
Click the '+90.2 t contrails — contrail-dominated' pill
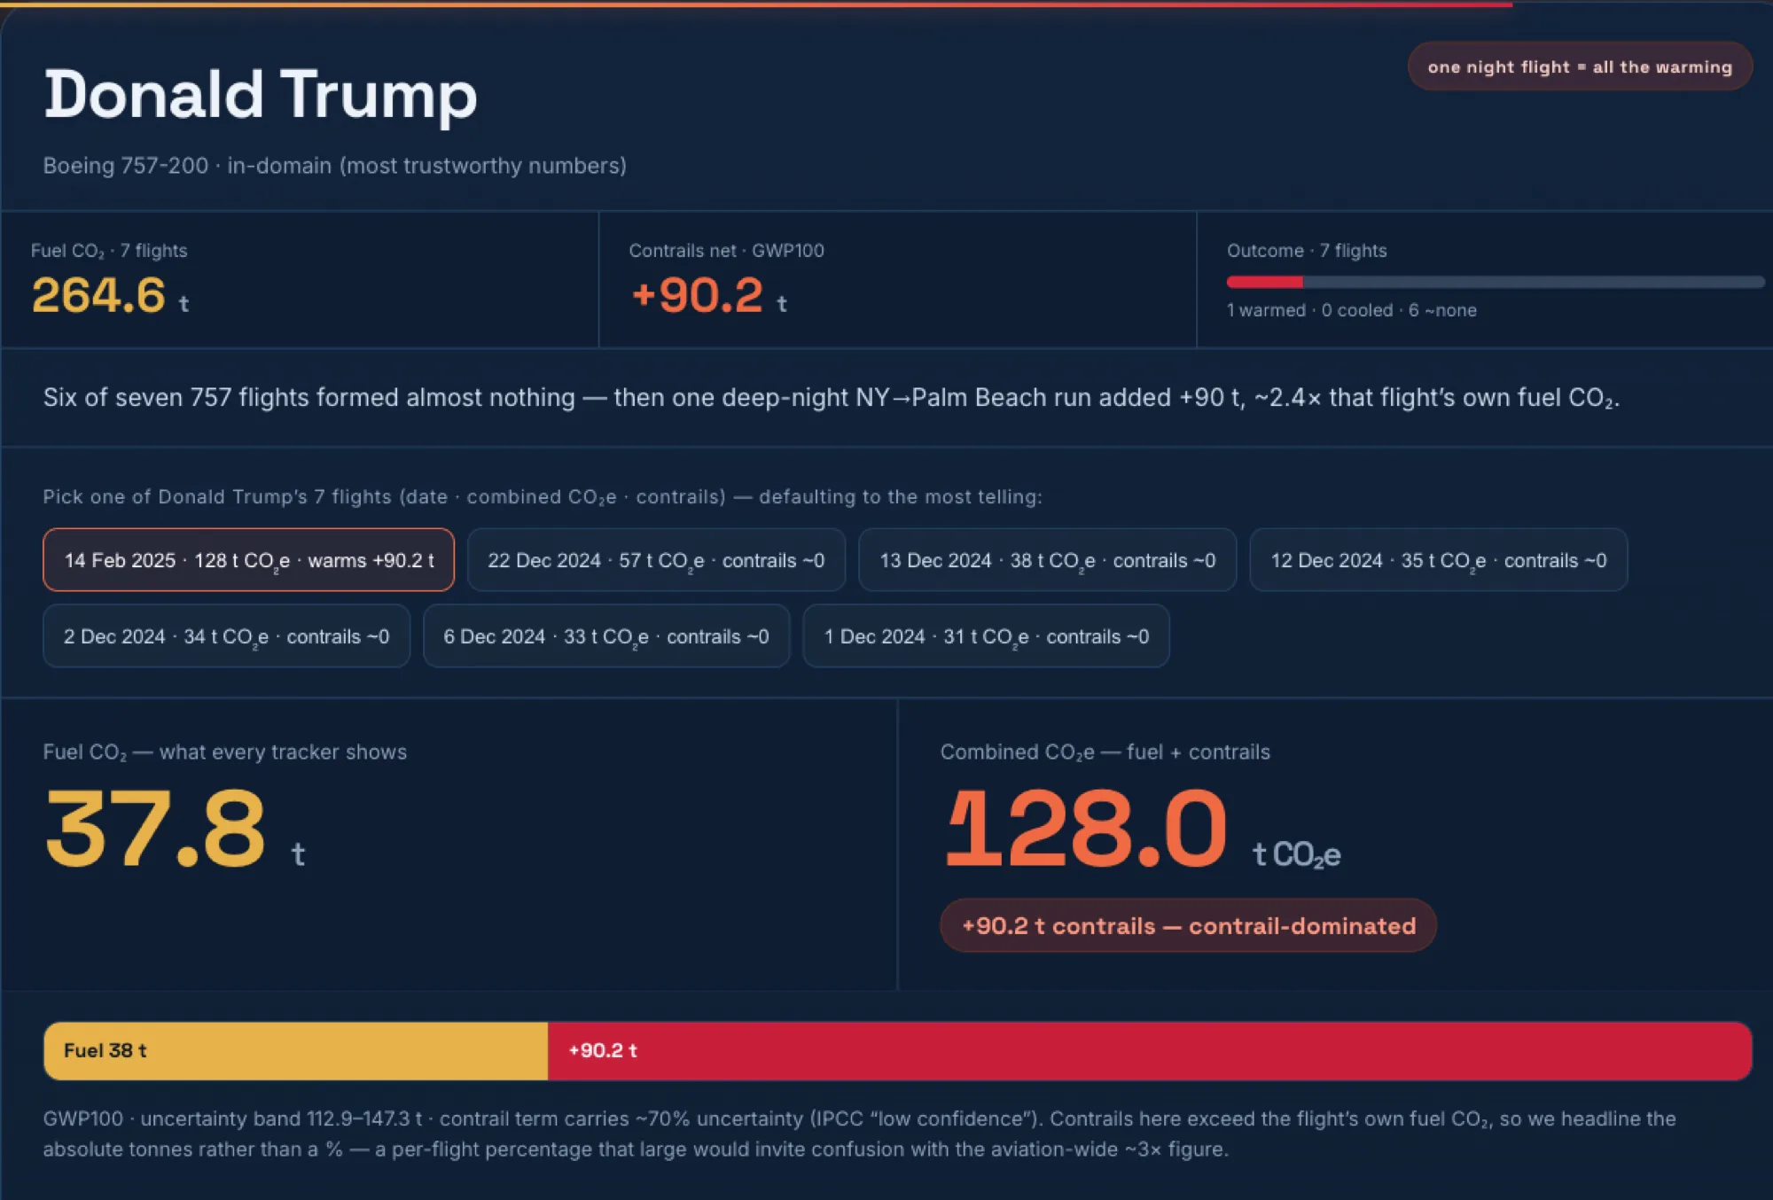tap(1188, 925)
